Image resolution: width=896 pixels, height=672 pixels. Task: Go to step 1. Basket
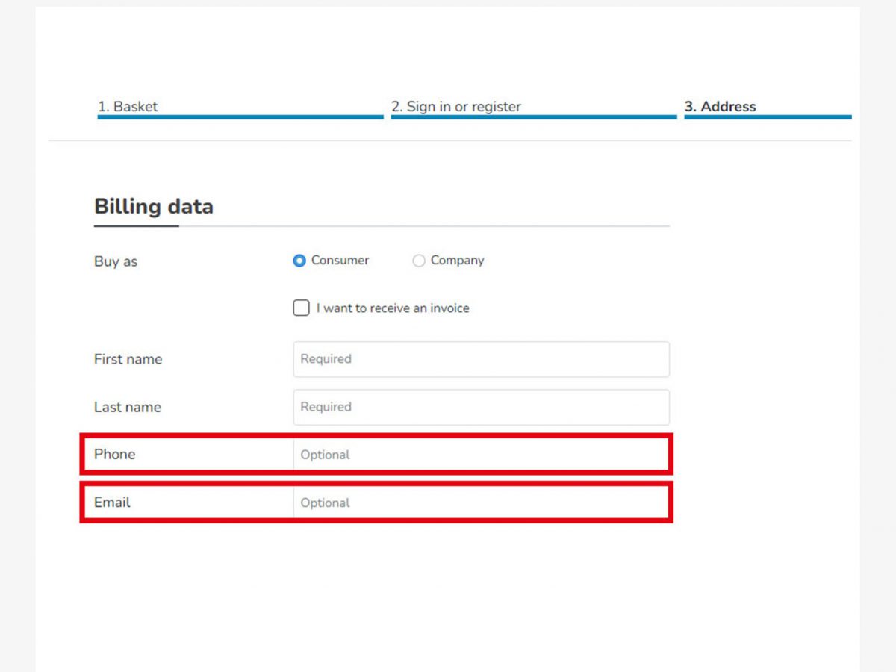tap(128, 107)
